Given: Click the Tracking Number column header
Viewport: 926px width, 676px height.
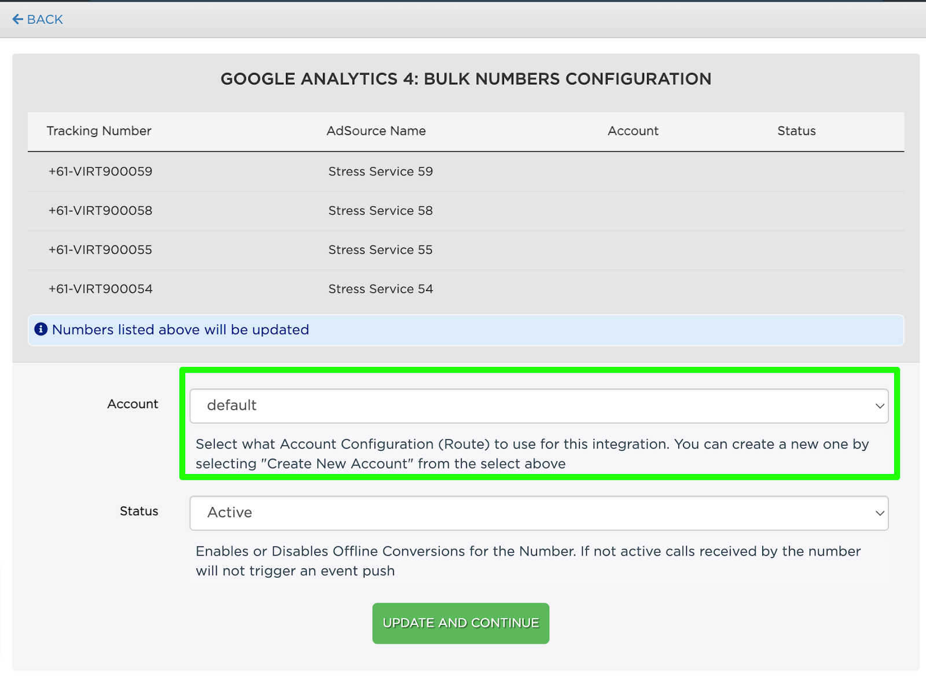Looking at the screenshot, I should coord(99,131).
